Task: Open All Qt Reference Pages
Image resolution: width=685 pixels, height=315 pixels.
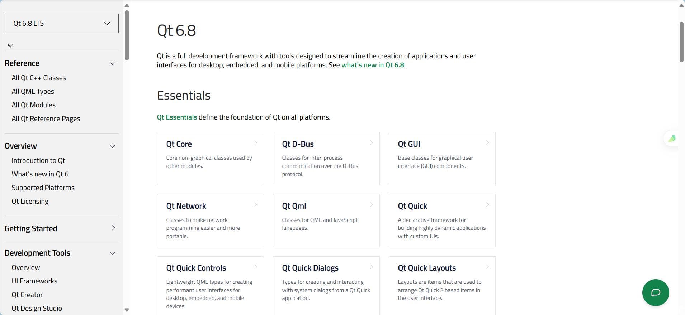Action: (x=46, y=118)
